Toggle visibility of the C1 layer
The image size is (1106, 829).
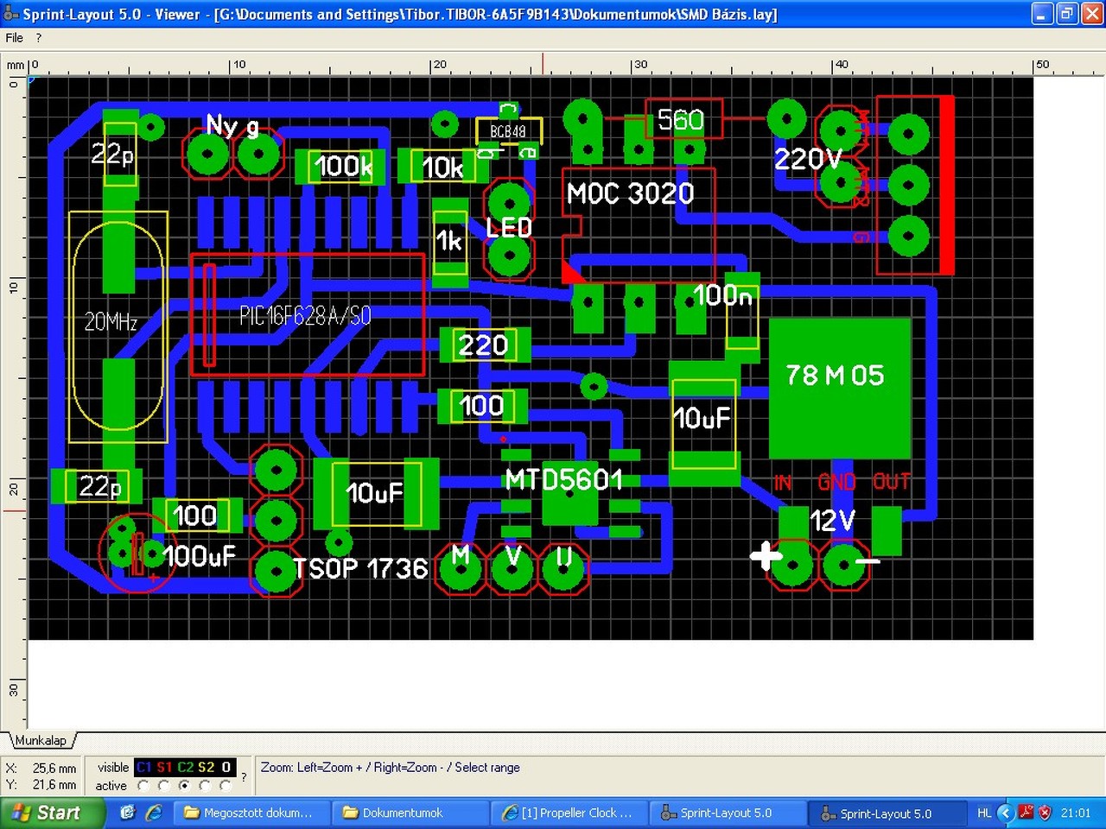tap(143, 767)
